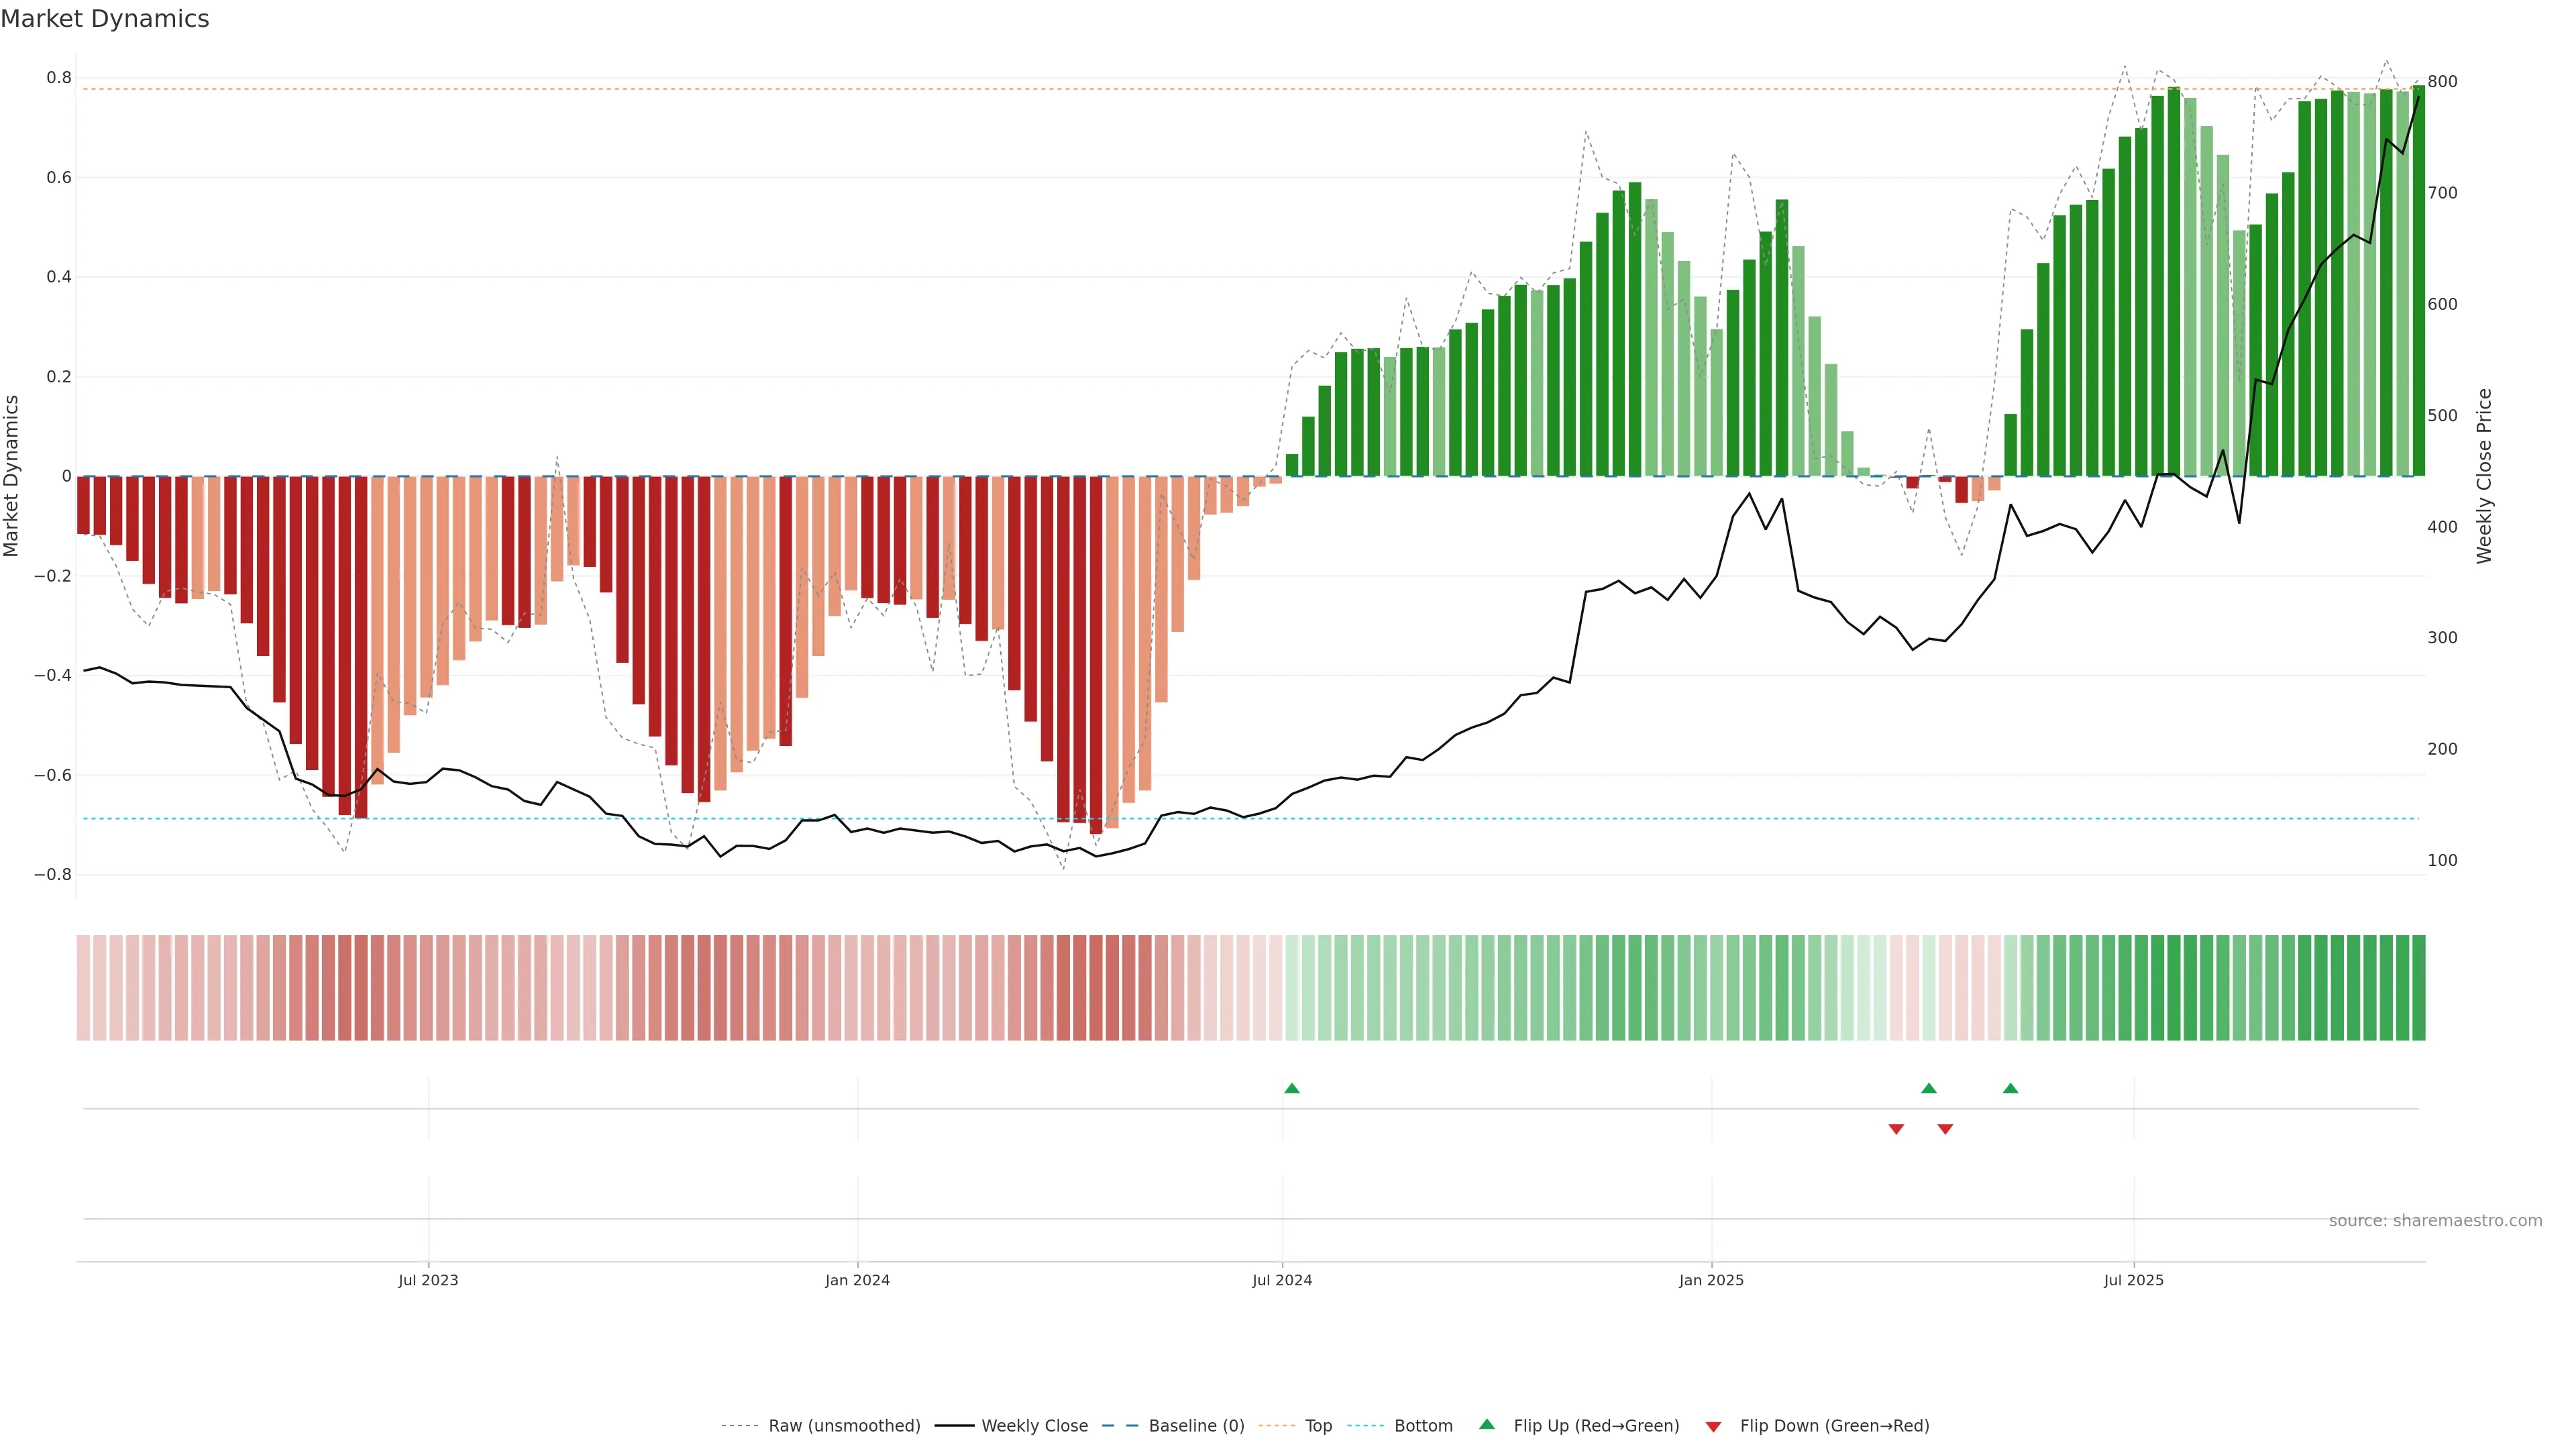The height and width of the screenshot is (1449, 2576).
Task: Click the Market Dynamics chart title
Action: coord(105,19)
